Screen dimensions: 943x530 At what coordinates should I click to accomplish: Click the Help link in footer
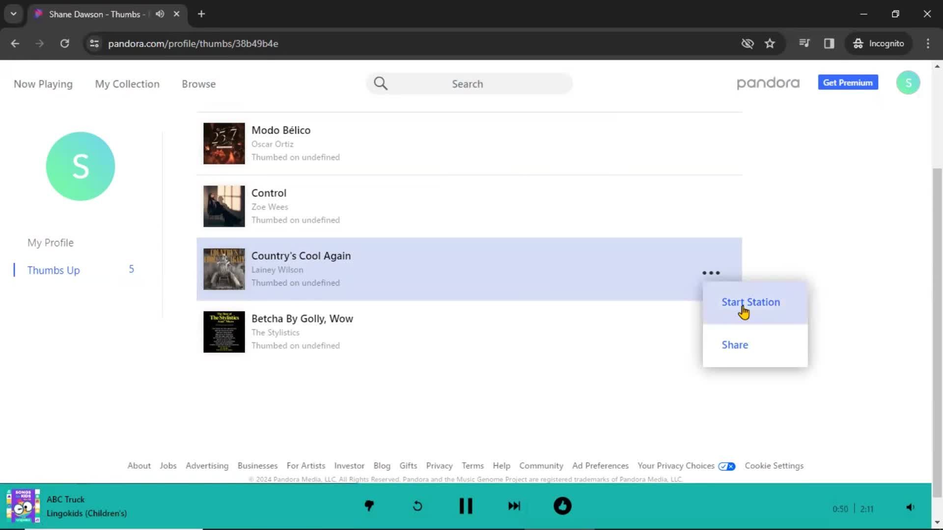click(501, 465)
